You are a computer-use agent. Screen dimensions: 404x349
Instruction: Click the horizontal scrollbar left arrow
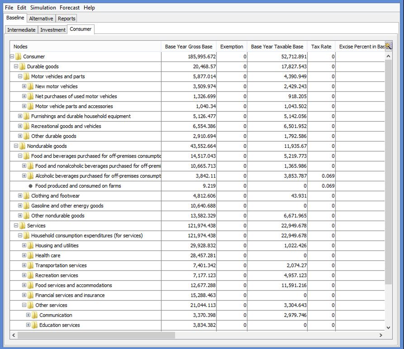pyautogui.click(x=14, y=335)
